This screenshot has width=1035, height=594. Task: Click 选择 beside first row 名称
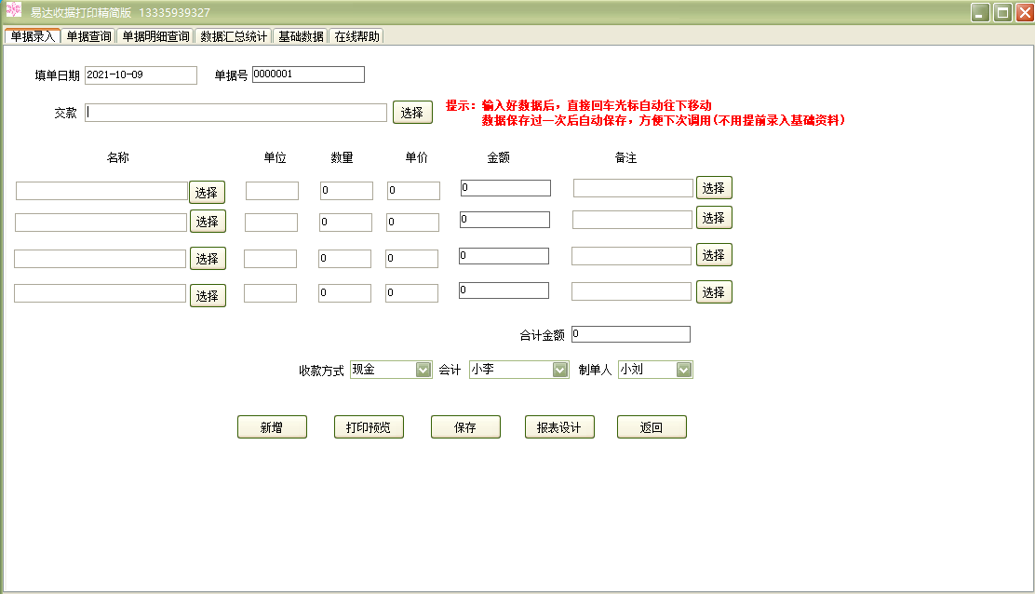click(208, 192)
